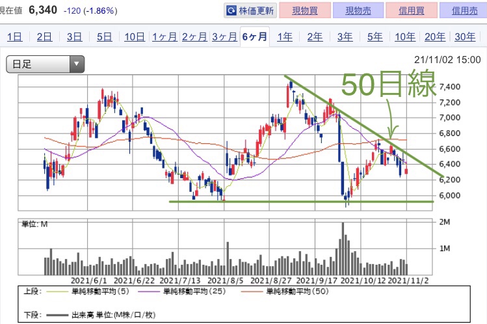Click the 株価更新 button
The width and height of the screenshot is (487, 324).
pos(250,11)
